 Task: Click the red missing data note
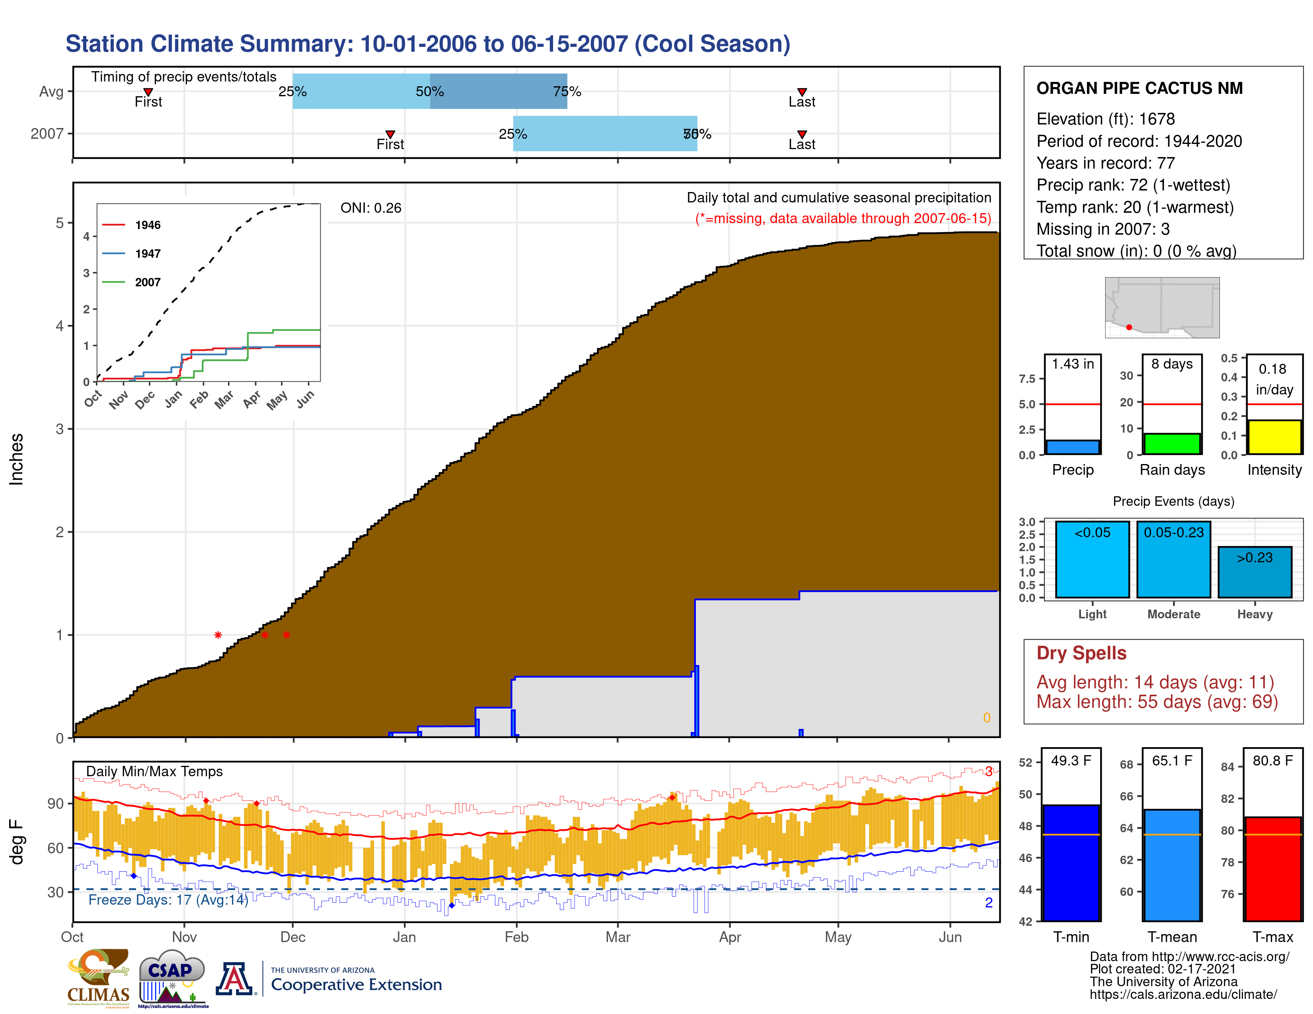[x=844, y=218]
